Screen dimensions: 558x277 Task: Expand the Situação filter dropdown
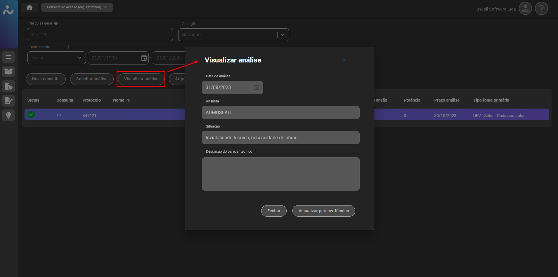coord(283,35)
